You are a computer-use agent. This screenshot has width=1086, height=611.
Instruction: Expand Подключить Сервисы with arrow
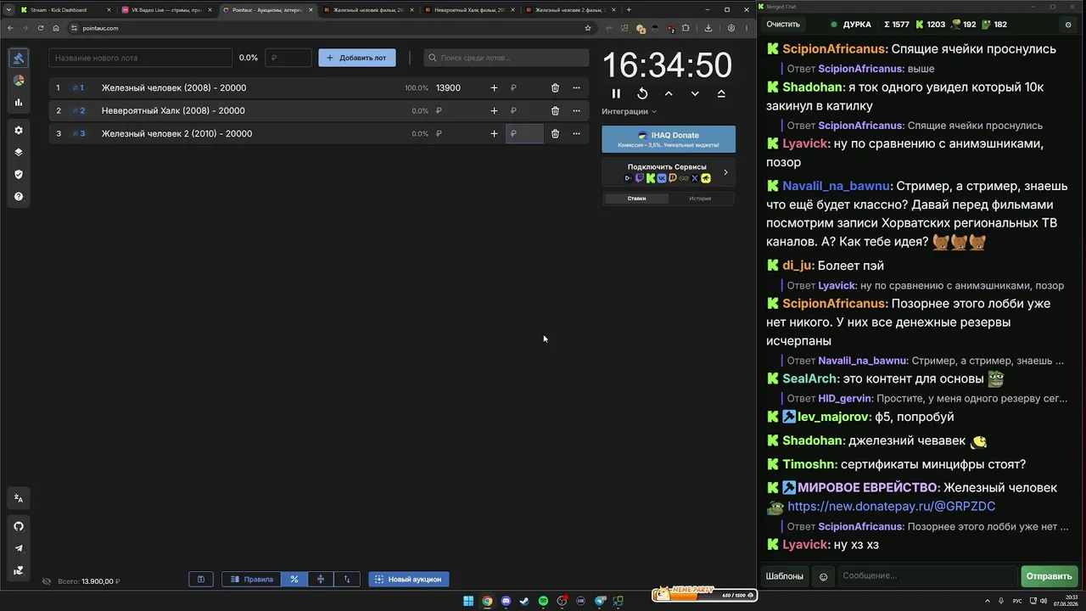pos(725,172)
